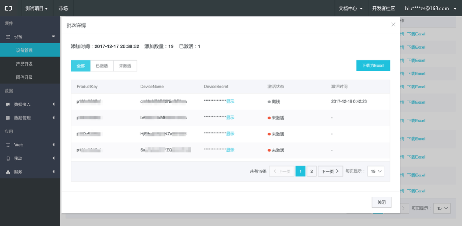Click the 共有19条 total count text
Image resolution: width=462 pixels, height=226 pixels.
pyautogui.click(x=258, y=172)
